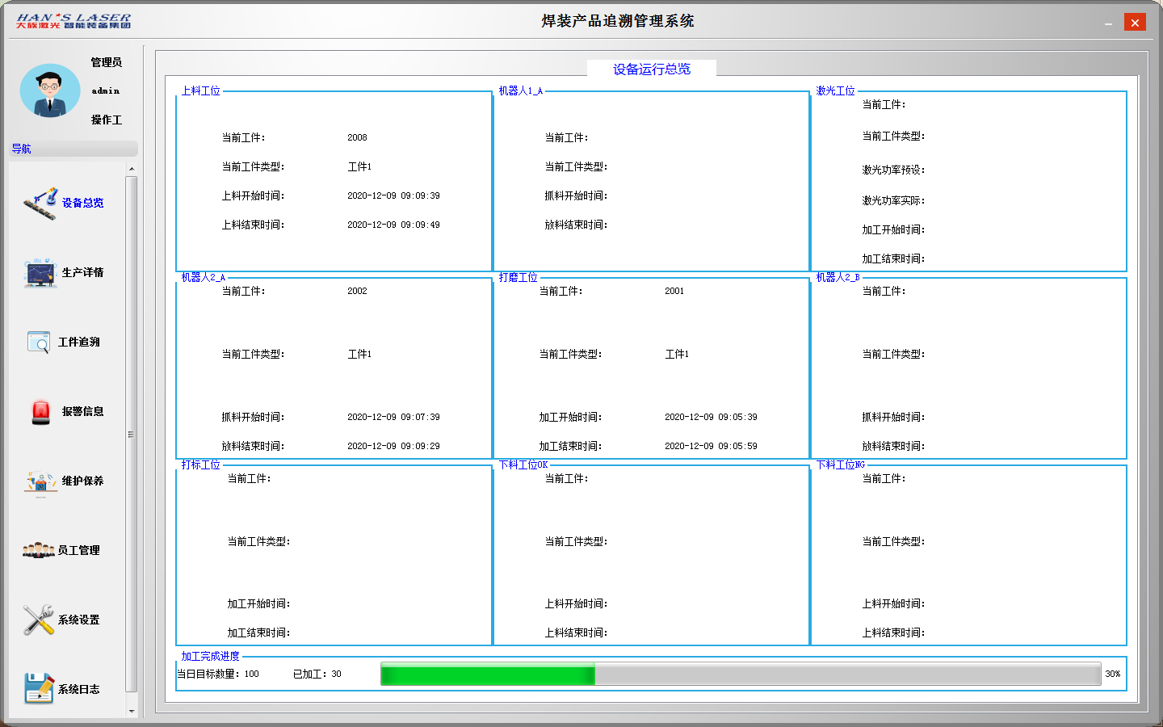Click the Han's Laser logo
Screen dimensions: 1163x727
click(x=73, y=21)
